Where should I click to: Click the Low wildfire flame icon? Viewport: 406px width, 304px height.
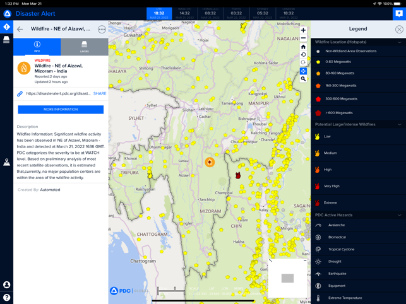pos(317,137)
